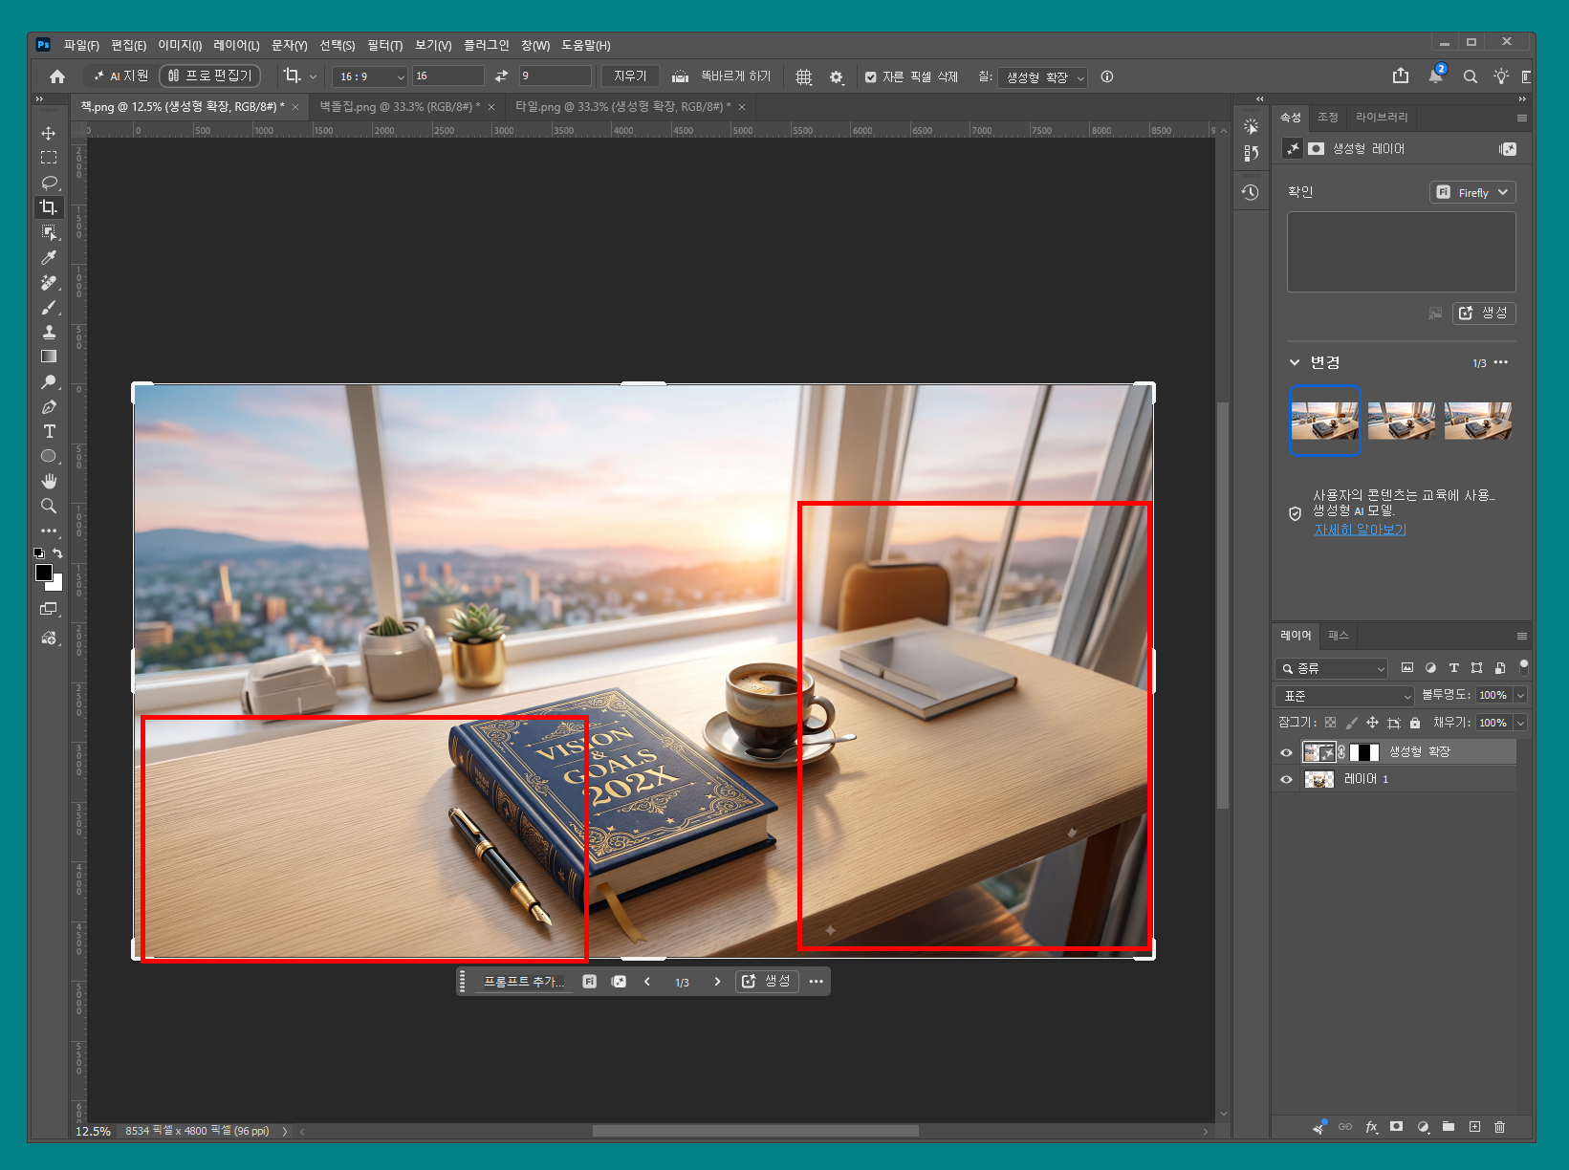
Task: Select the Lasso tool
Action: coord(49,183)
